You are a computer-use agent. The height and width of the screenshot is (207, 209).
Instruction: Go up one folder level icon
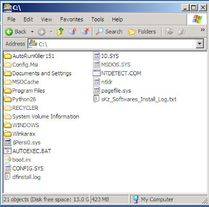pos(61,31)
